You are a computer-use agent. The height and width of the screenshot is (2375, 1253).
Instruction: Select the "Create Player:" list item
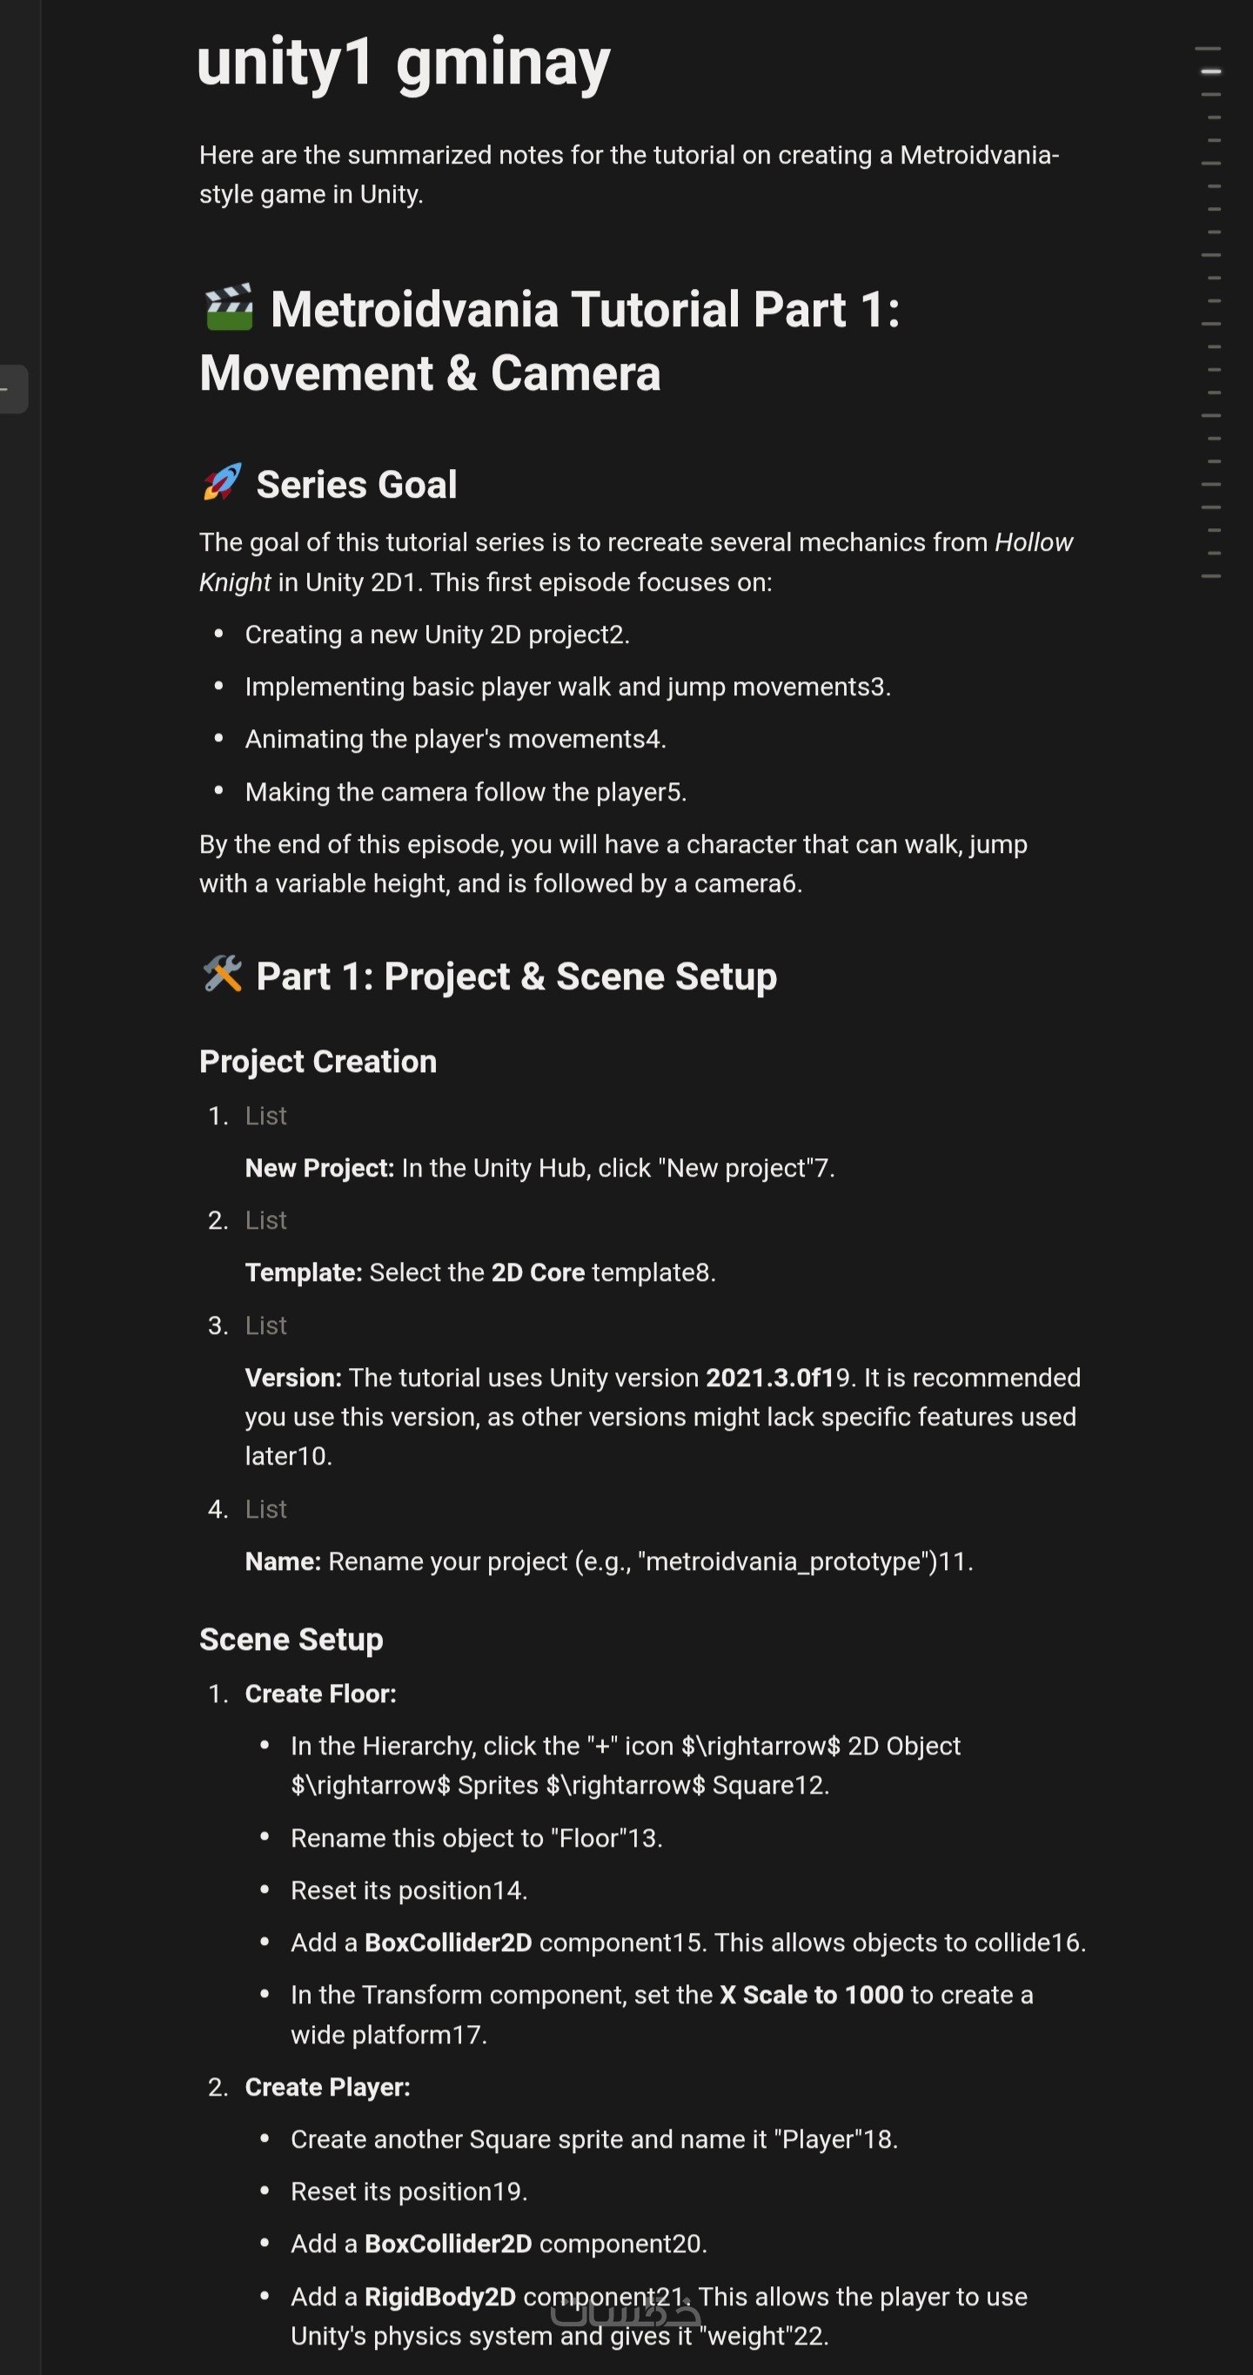point(327,2086)
